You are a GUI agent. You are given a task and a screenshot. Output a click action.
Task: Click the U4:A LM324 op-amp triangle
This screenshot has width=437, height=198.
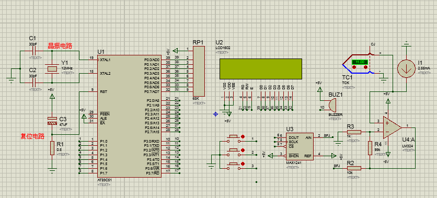click(392, 127)
